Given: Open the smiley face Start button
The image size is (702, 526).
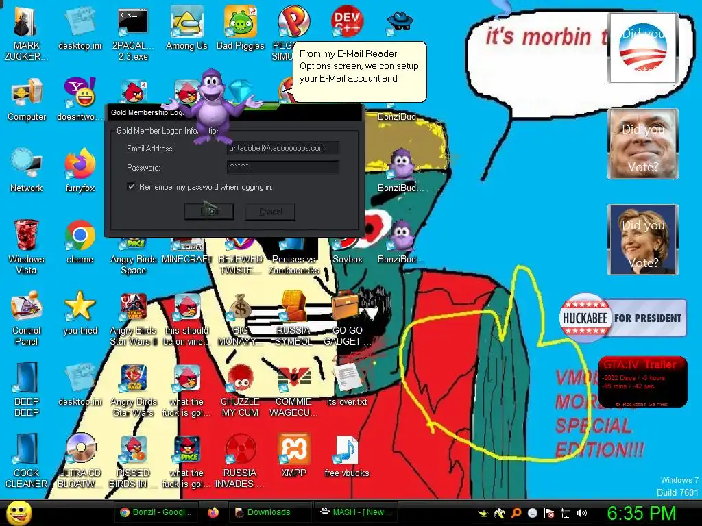Looking at the screenshot, I should (x=19, y=512).
